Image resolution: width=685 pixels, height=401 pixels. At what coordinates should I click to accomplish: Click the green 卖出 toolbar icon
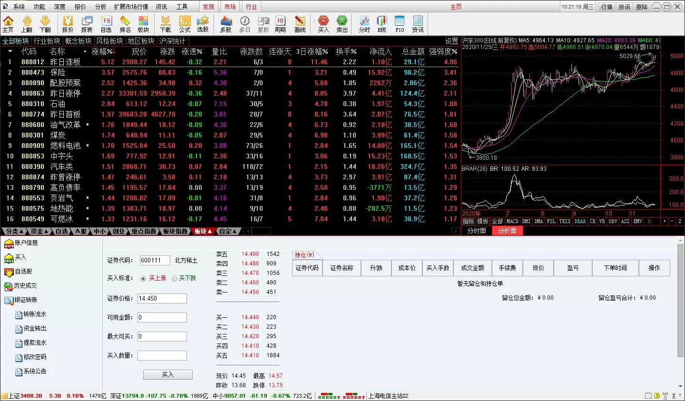coord(342,24)
